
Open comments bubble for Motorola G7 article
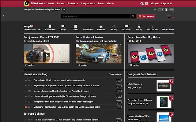[119, 120]
